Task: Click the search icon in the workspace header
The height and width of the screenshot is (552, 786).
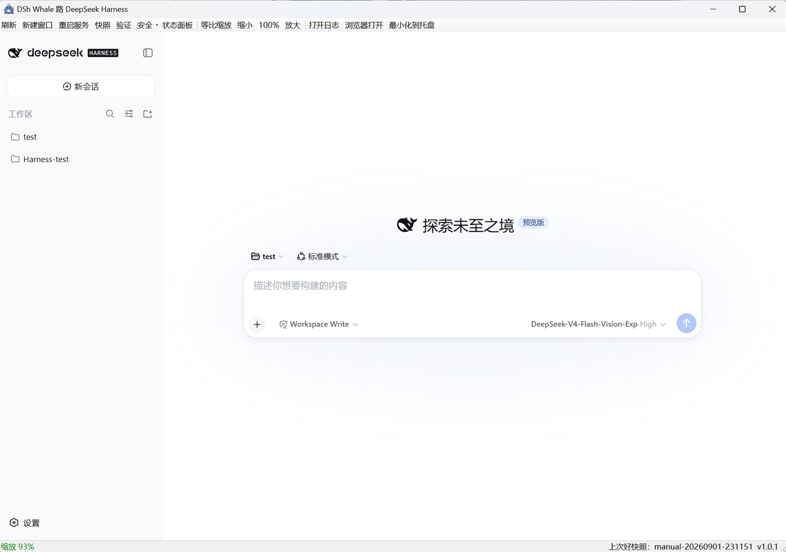Action: point(110,114)
